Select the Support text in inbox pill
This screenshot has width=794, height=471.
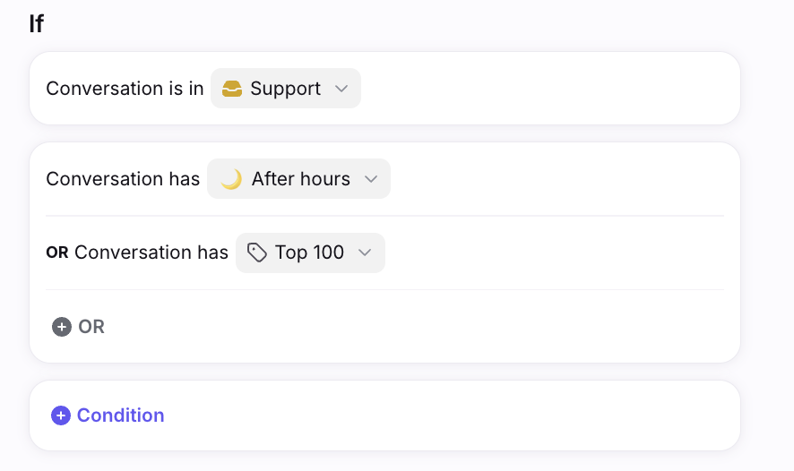[x=286, y=89]
